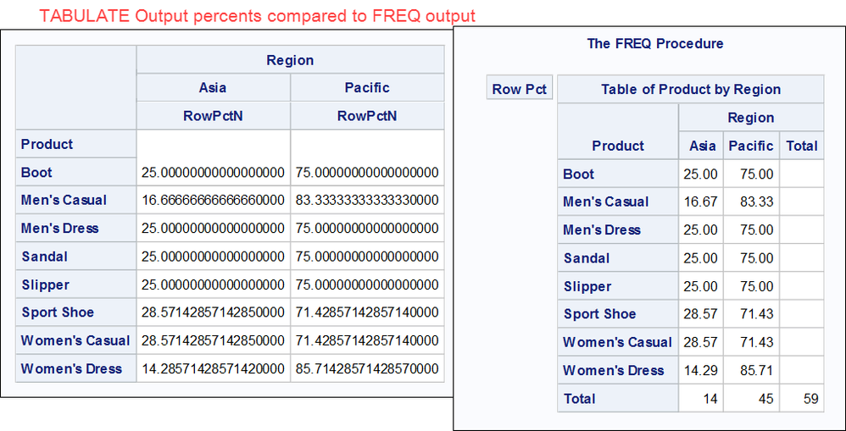Click Men's Casual row in FREQ table
Image resolution: width=846 pixels, height=431 pixels.
(x=606, y=202)
